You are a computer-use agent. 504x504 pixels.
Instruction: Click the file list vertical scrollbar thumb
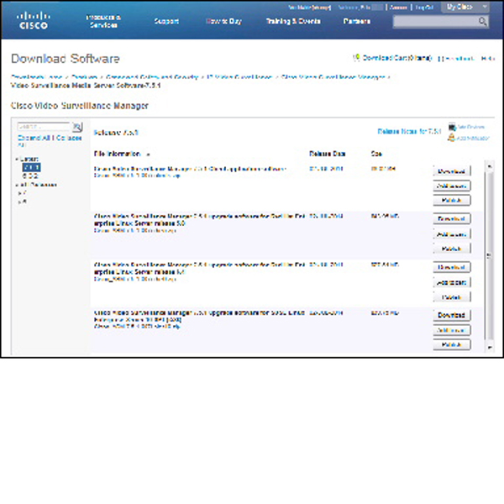click(489, 255)
